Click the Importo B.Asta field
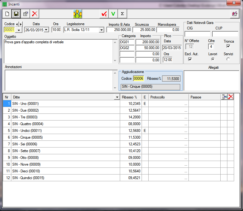 click(x=119, y=30)
